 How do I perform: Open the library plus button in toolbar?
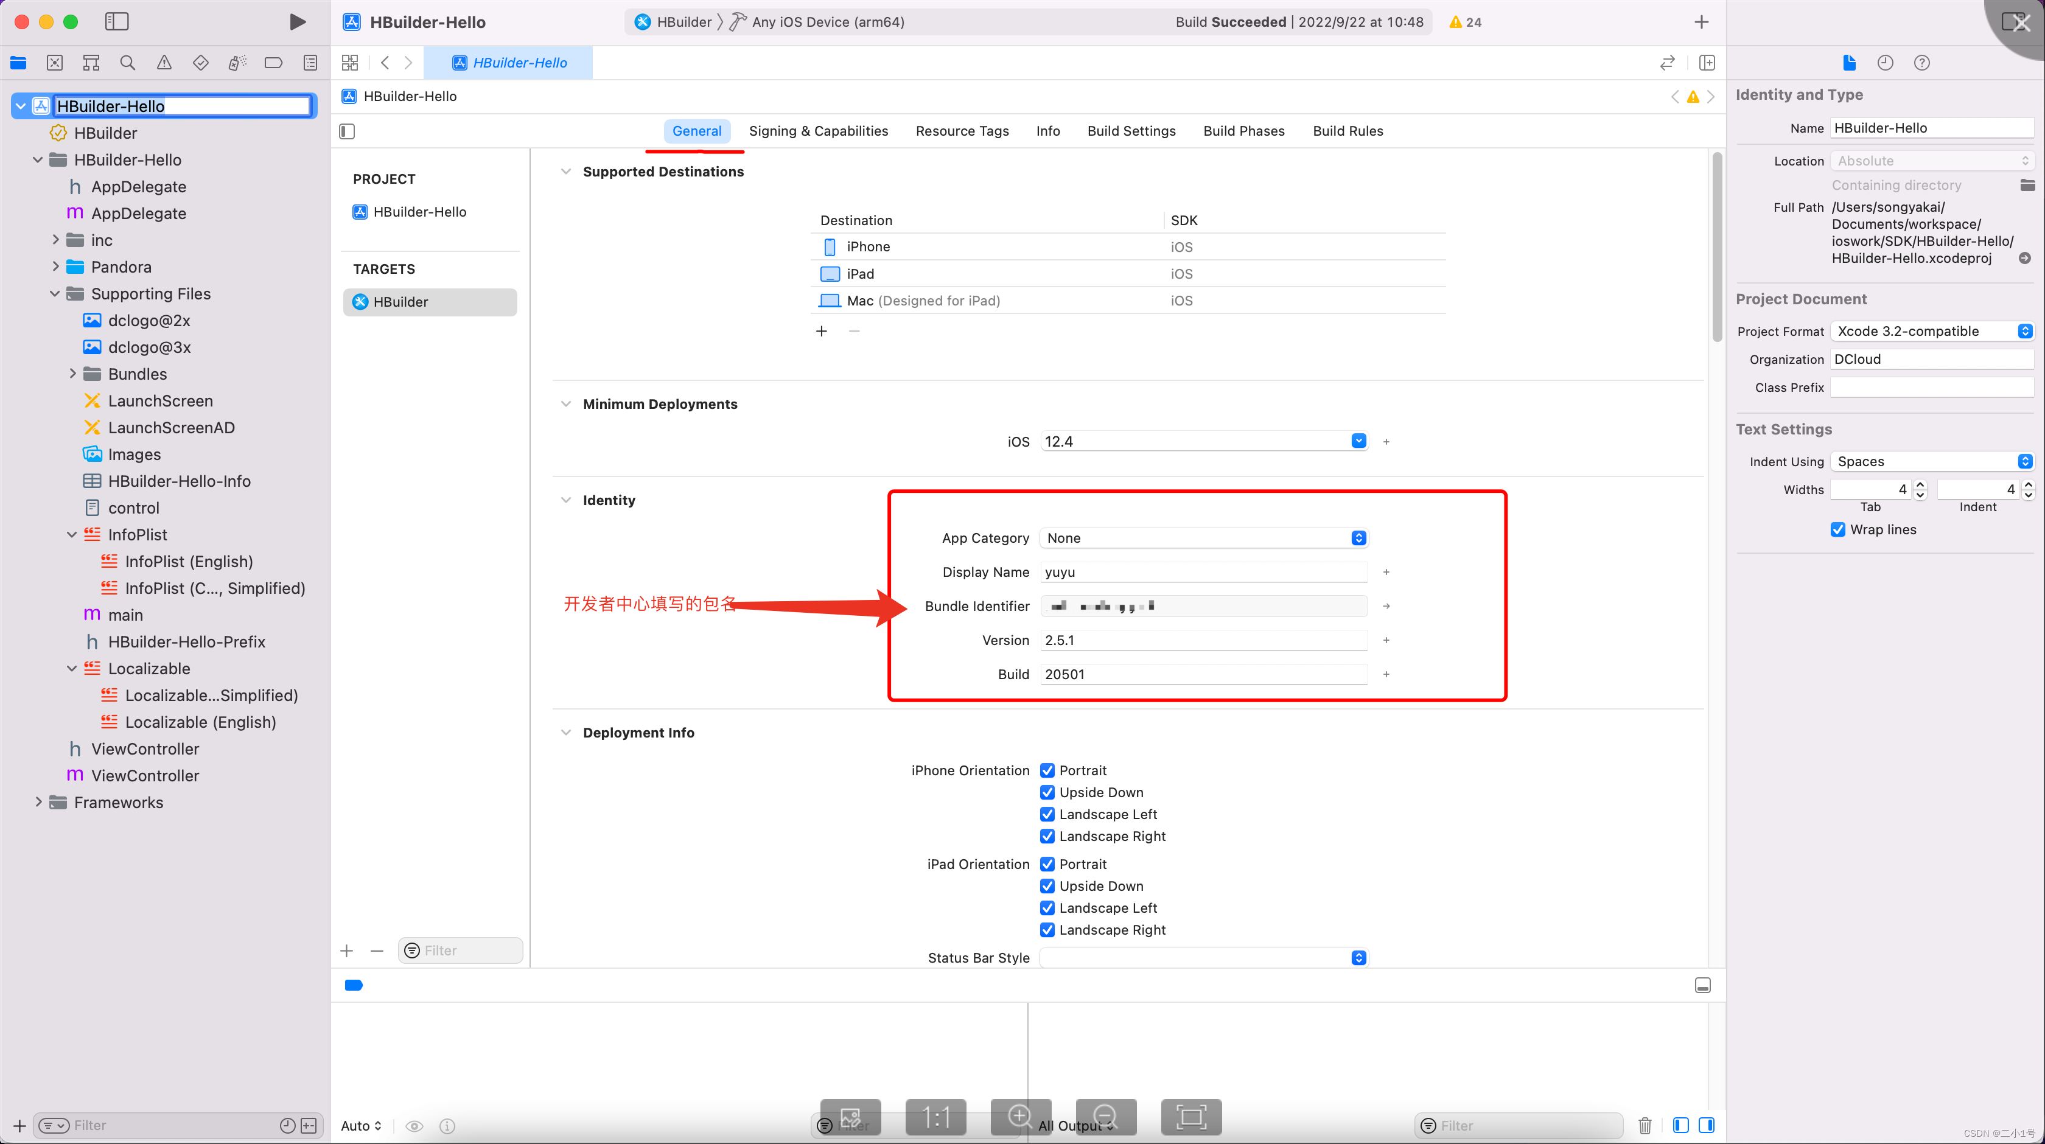pyautogui.click(x=1701, y=23)
